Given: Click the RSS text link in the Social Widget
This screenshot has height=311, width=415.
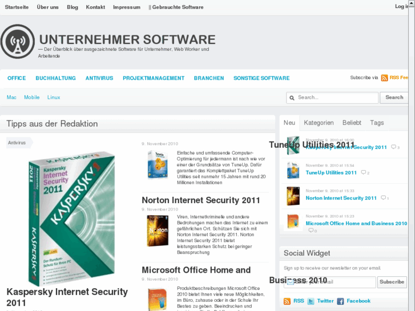Looking at the screenshot, I should tap(299, 301).
